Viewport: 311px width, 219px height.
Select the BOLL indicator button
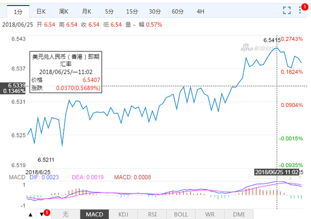click(x=181, y=214)
